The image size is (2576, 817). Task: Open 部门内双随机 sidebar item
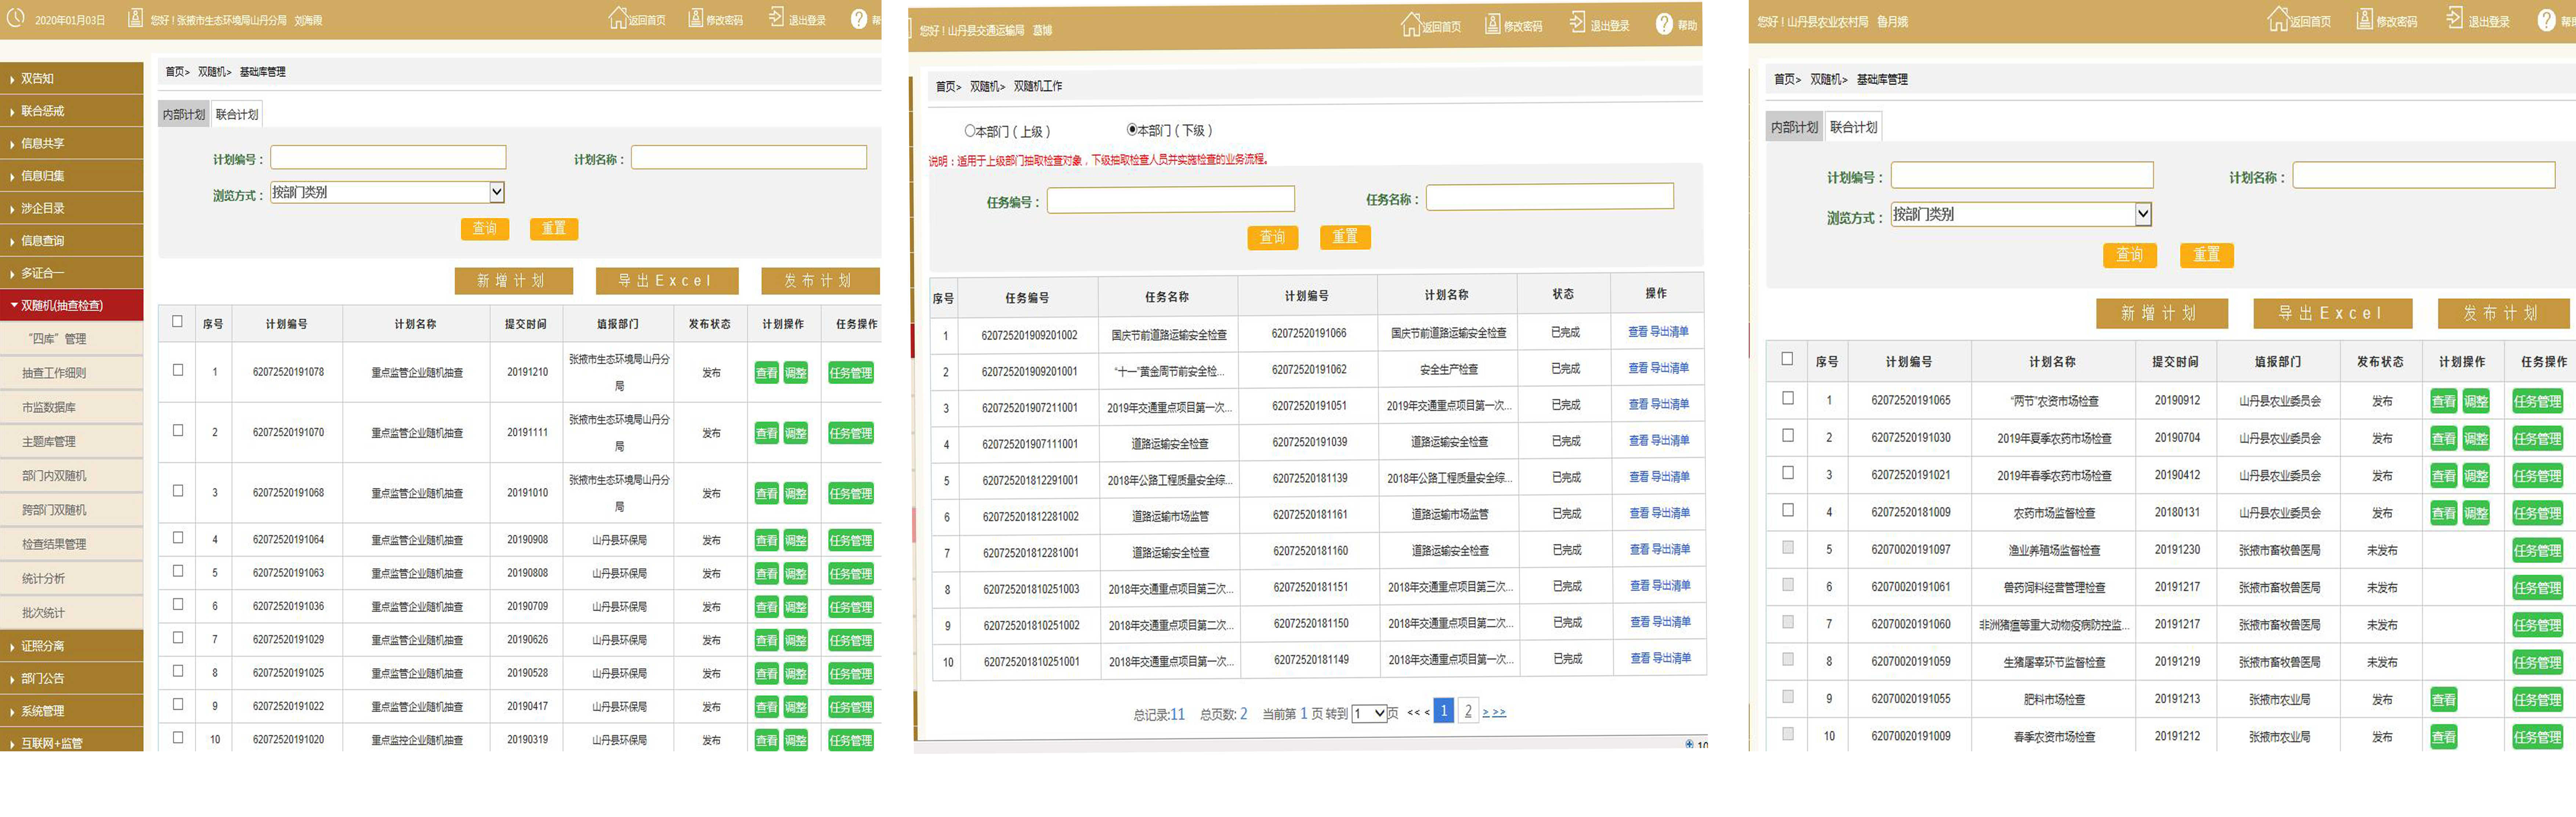click(x=72, y=475)
